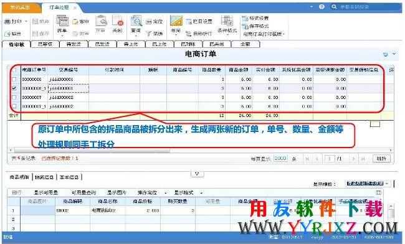
Task: Open the 电商订单打印模板 dropdown
Action: tap(264, 34)
